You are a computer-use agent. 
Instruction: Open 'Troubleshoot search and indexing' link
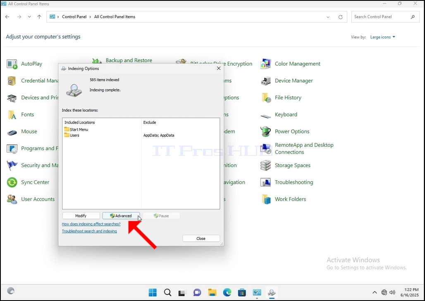[89, 231]
